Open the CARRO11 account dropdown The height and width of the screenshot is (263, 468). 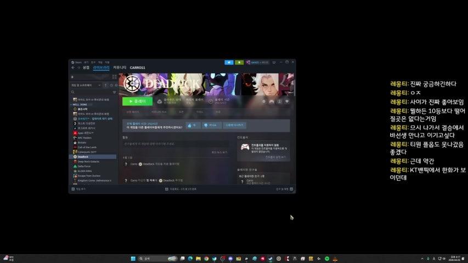click(257, 62)
